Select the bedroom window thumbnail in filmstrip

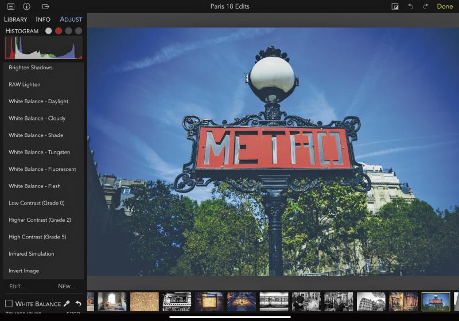tap(112, 302)
